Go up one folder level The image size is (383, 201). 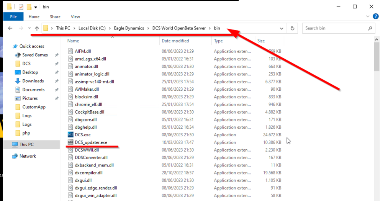pos(37,28)
